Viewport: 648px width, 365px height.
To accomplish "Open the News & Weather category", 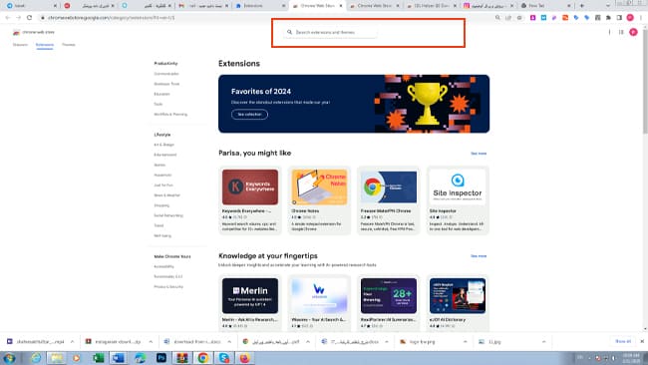I will click(x=166, y=195).
